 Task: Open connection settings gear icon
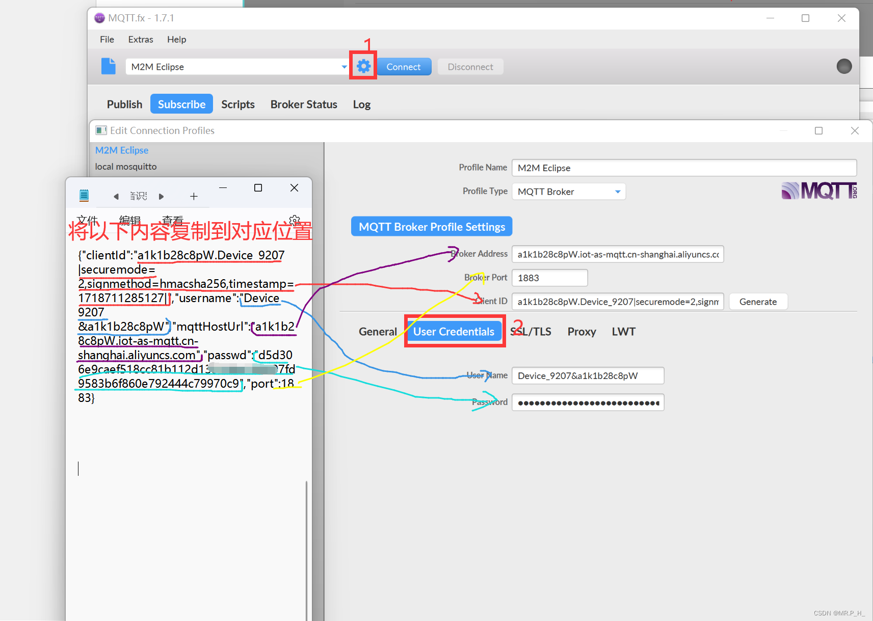(363, 66)
